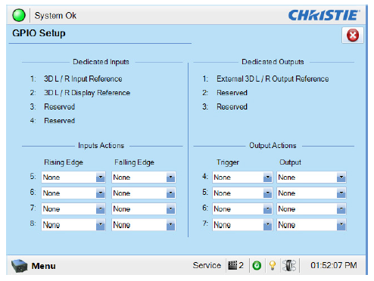
Task: Open Output dropdown for output 5
Action: pyautogui.click(x=311, y=193)
